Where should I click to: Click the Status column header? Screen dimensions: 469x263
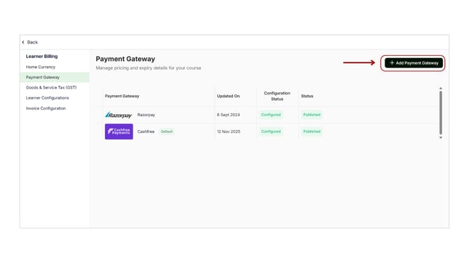[307, 96]
